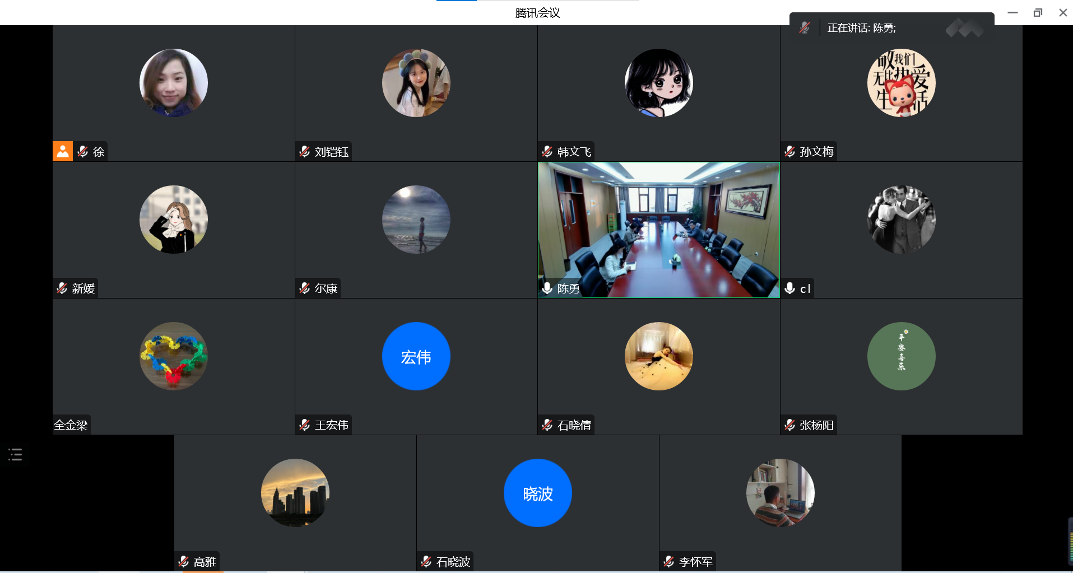Click the muted mic icon in speaking bar

(805, 28)
